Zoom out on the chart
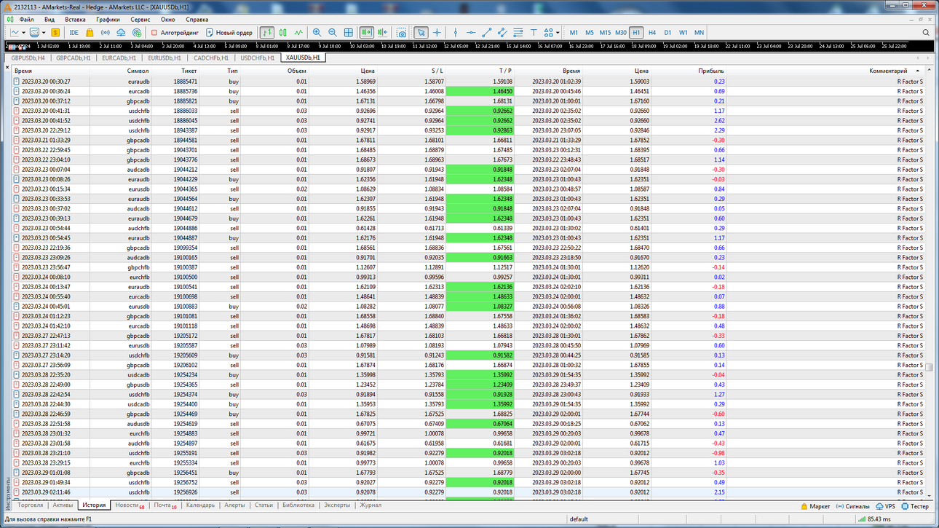 click(333, 33)
